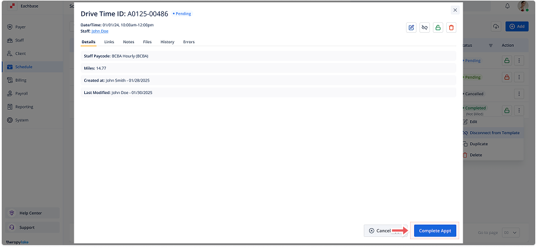Open the Files tab
The height and width of the screenshot is (248, 537).
(147, 42)
